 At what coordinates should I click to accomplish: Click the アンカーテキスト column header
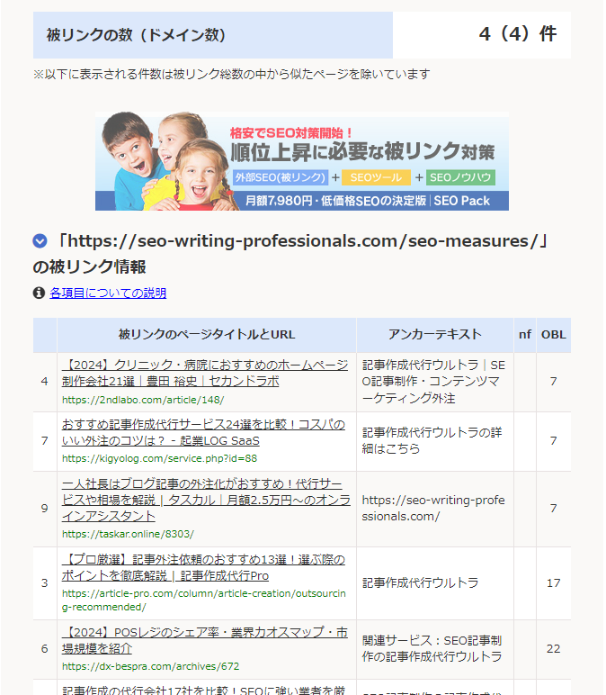pyautogui.click(x=435, y=335)
